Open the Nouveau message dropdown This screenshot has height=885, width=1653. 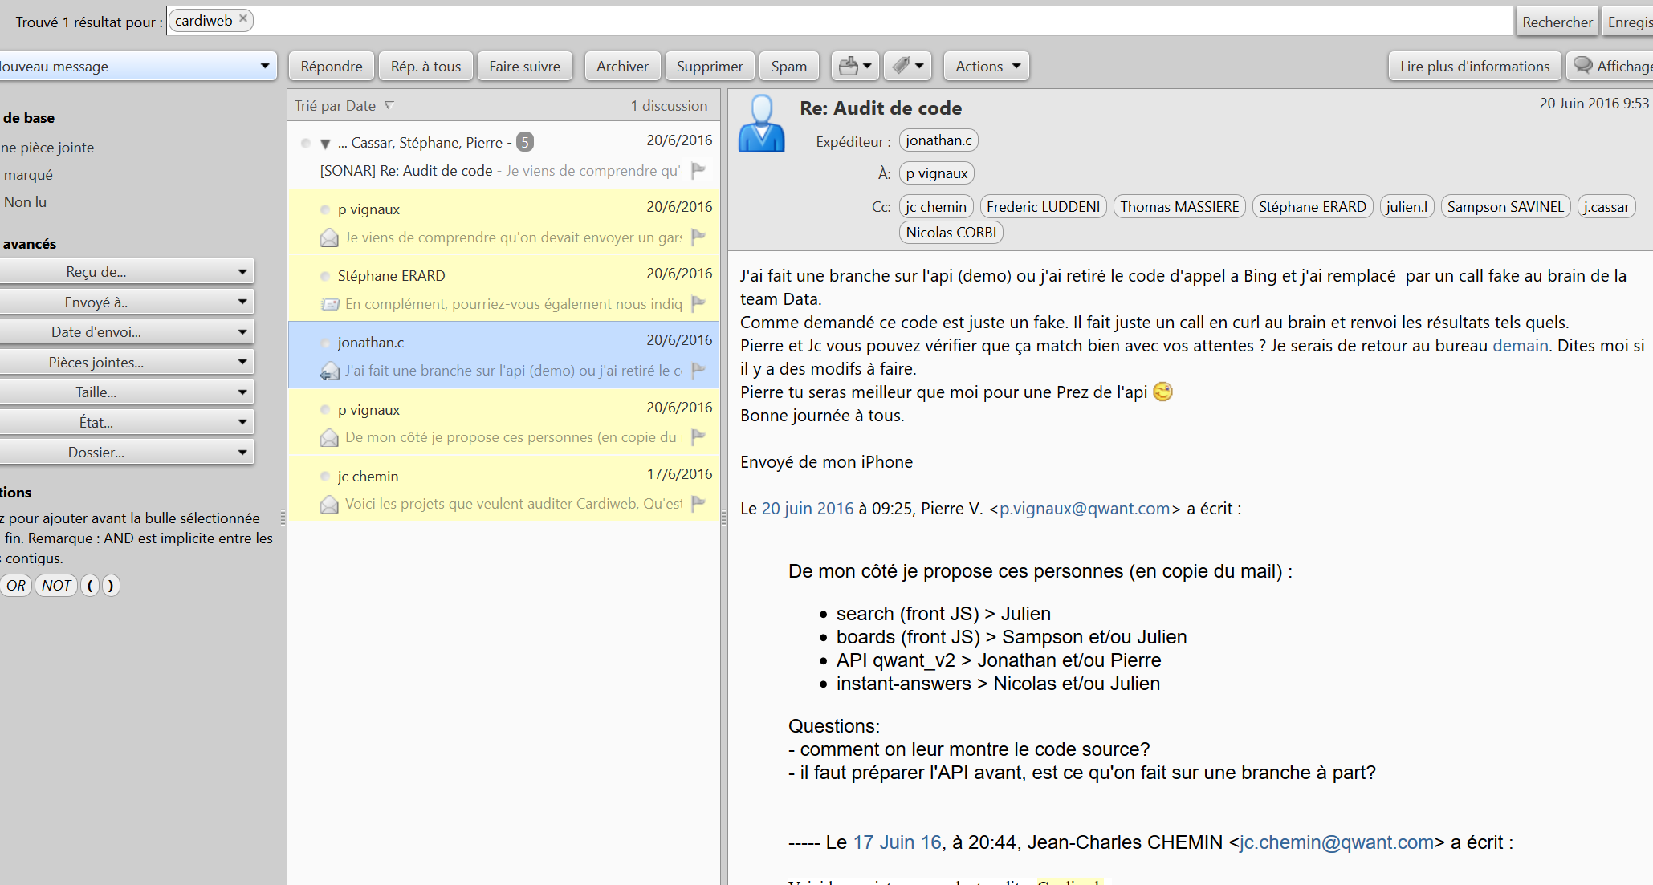click(264, 66)
